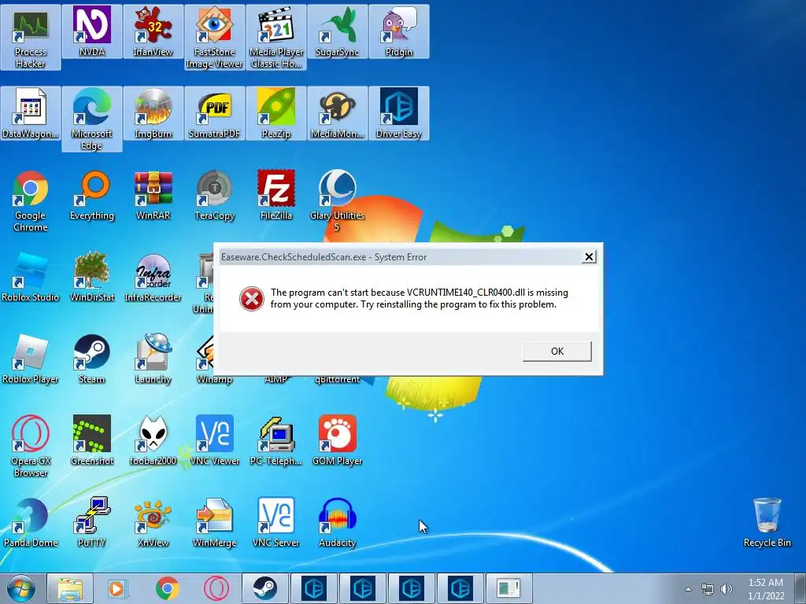
Task: Open Opera from the taskbar
Action: (x=216, y=588)
